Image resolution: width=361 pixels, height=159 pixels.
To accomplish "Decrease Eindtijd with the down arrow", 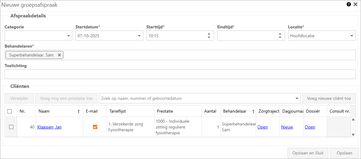I will 280,38.
